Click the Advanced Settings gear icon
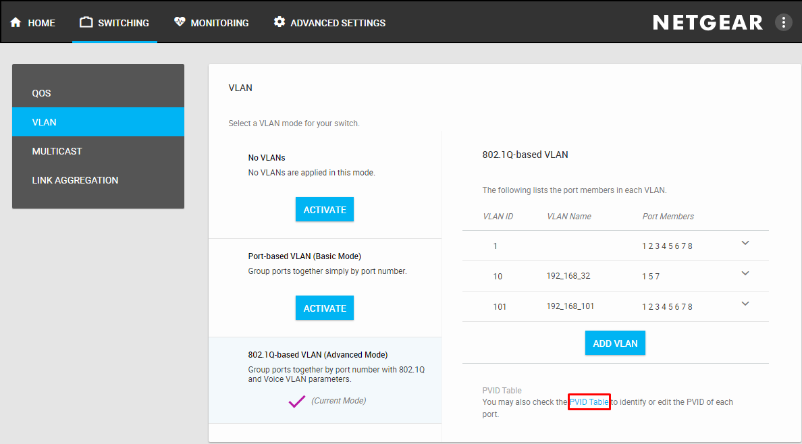The image size is (802, 444). coord(279,22)
